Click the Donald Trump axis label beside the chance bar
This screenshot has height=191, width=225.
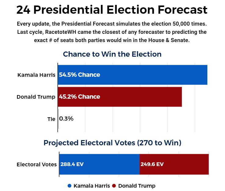(x=36, y=97)
